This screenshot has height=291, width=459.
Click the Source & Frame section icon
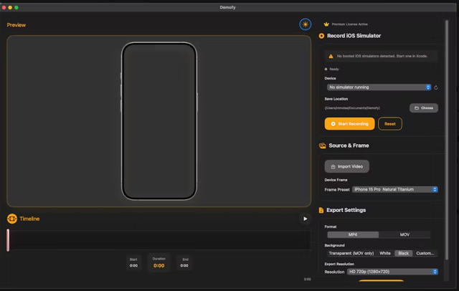coord(323,145)
